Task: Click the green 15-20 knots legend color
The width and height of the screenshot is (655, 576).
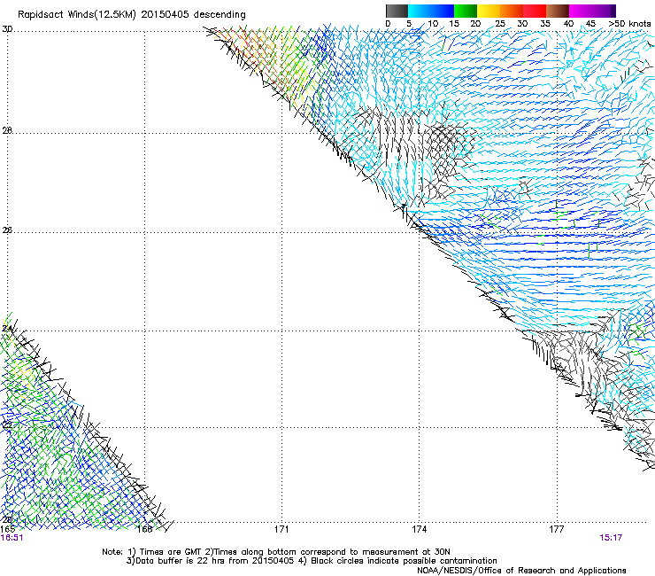Action: click(x=466, y=11)
